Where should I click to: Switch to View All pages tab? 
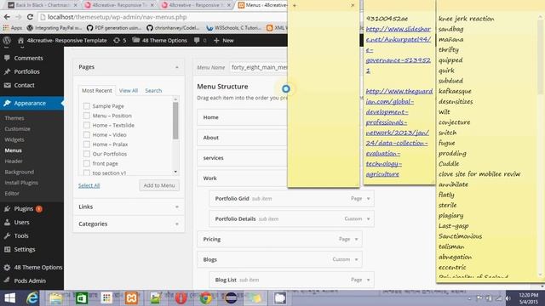[x=129, y=90]
